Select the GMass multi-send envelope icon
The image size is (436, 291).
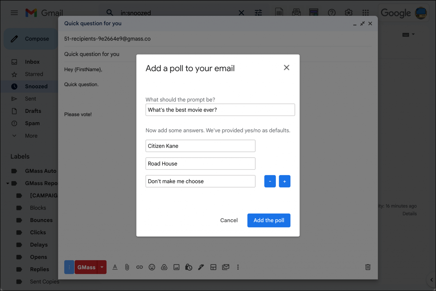coord(226,267)
